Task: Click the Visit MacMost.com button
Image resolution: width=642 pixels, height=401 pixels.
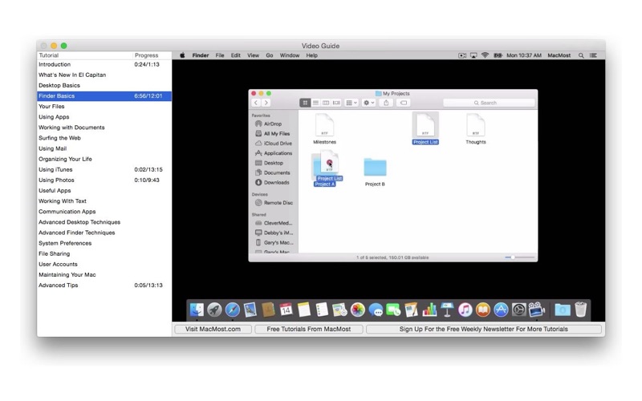Action: [x=213, y=329]
